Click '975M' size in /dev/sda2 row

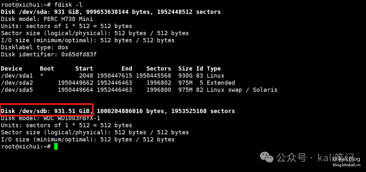[x=185, y=83]
